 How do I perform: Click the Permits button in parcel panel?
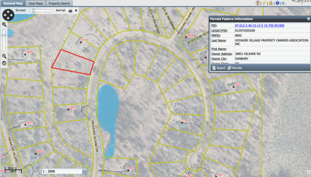click(235, 68)
